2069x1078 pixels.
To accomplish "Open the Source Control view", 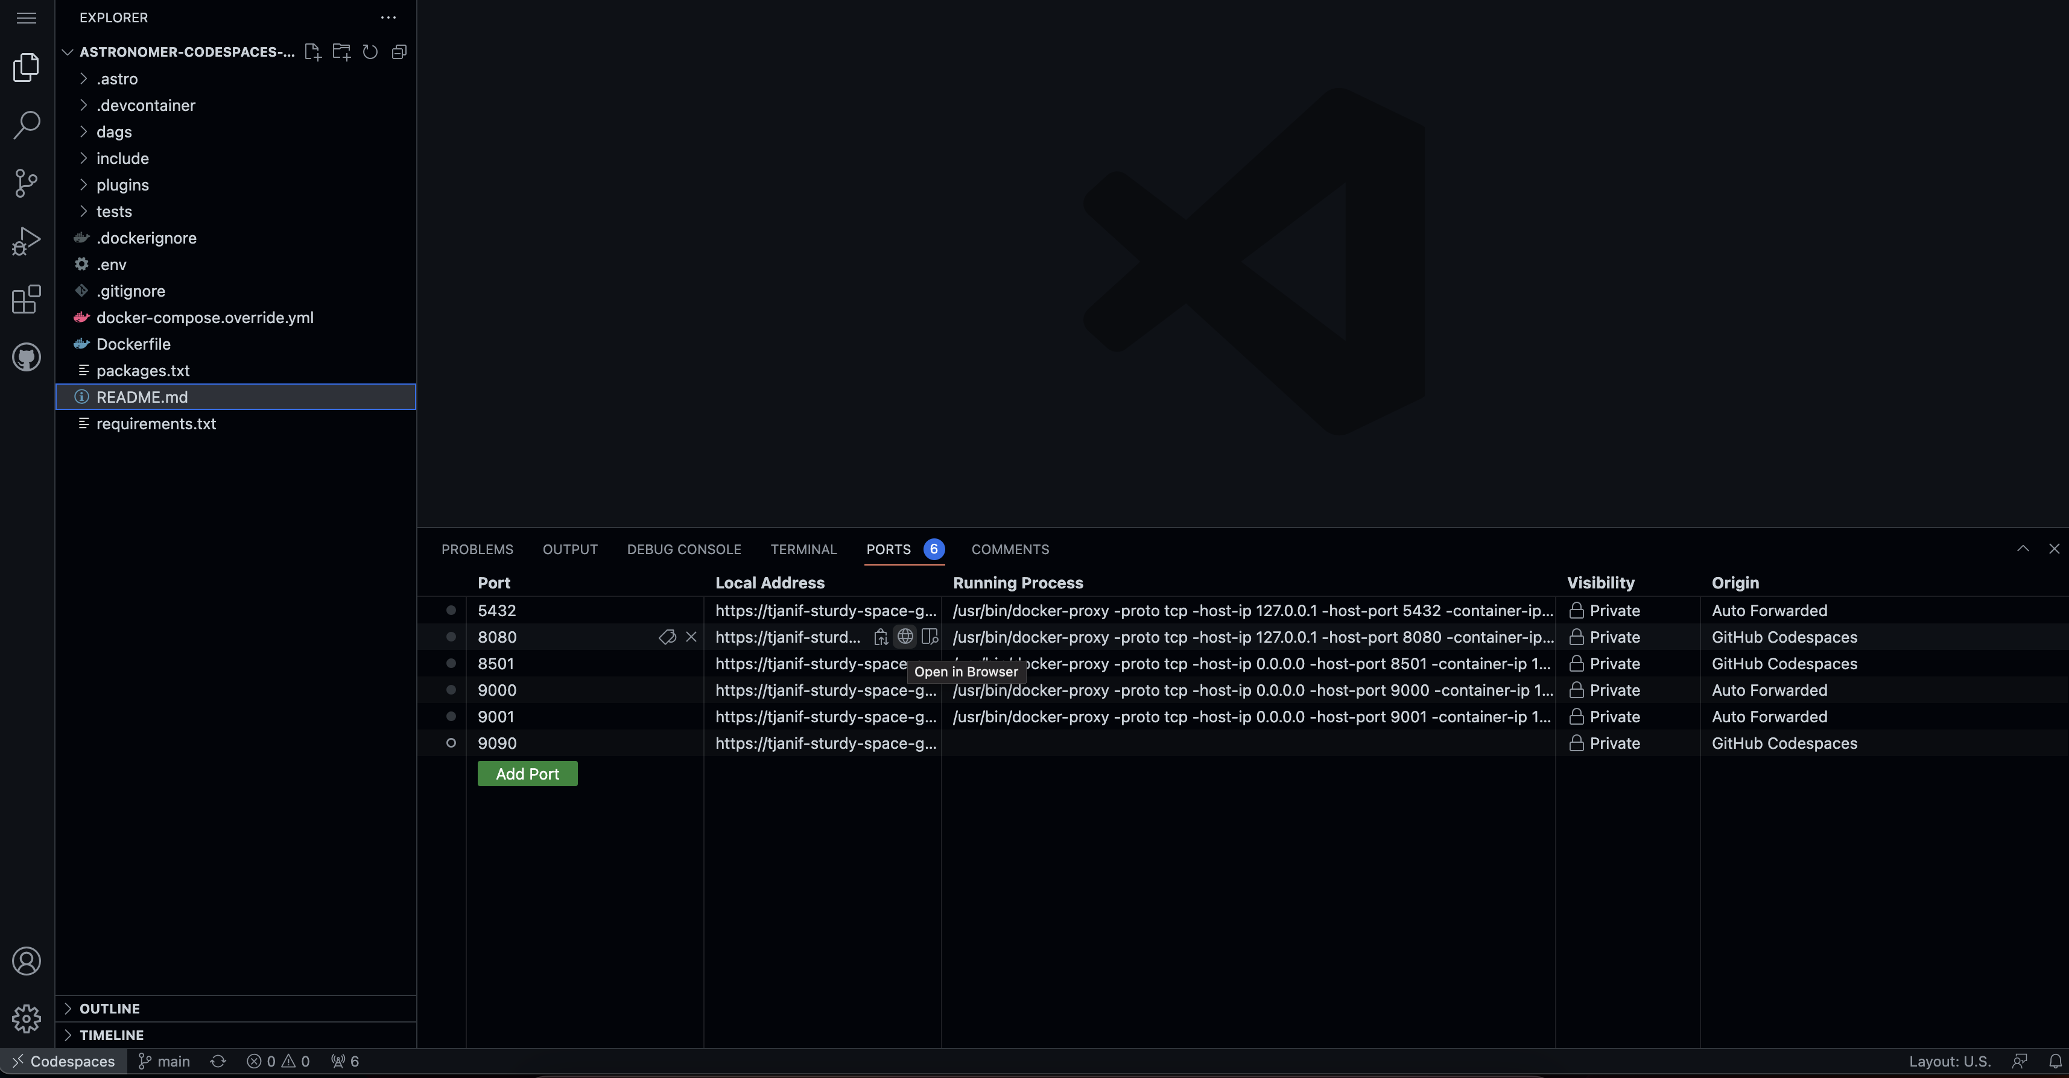I will pos(27,183).
